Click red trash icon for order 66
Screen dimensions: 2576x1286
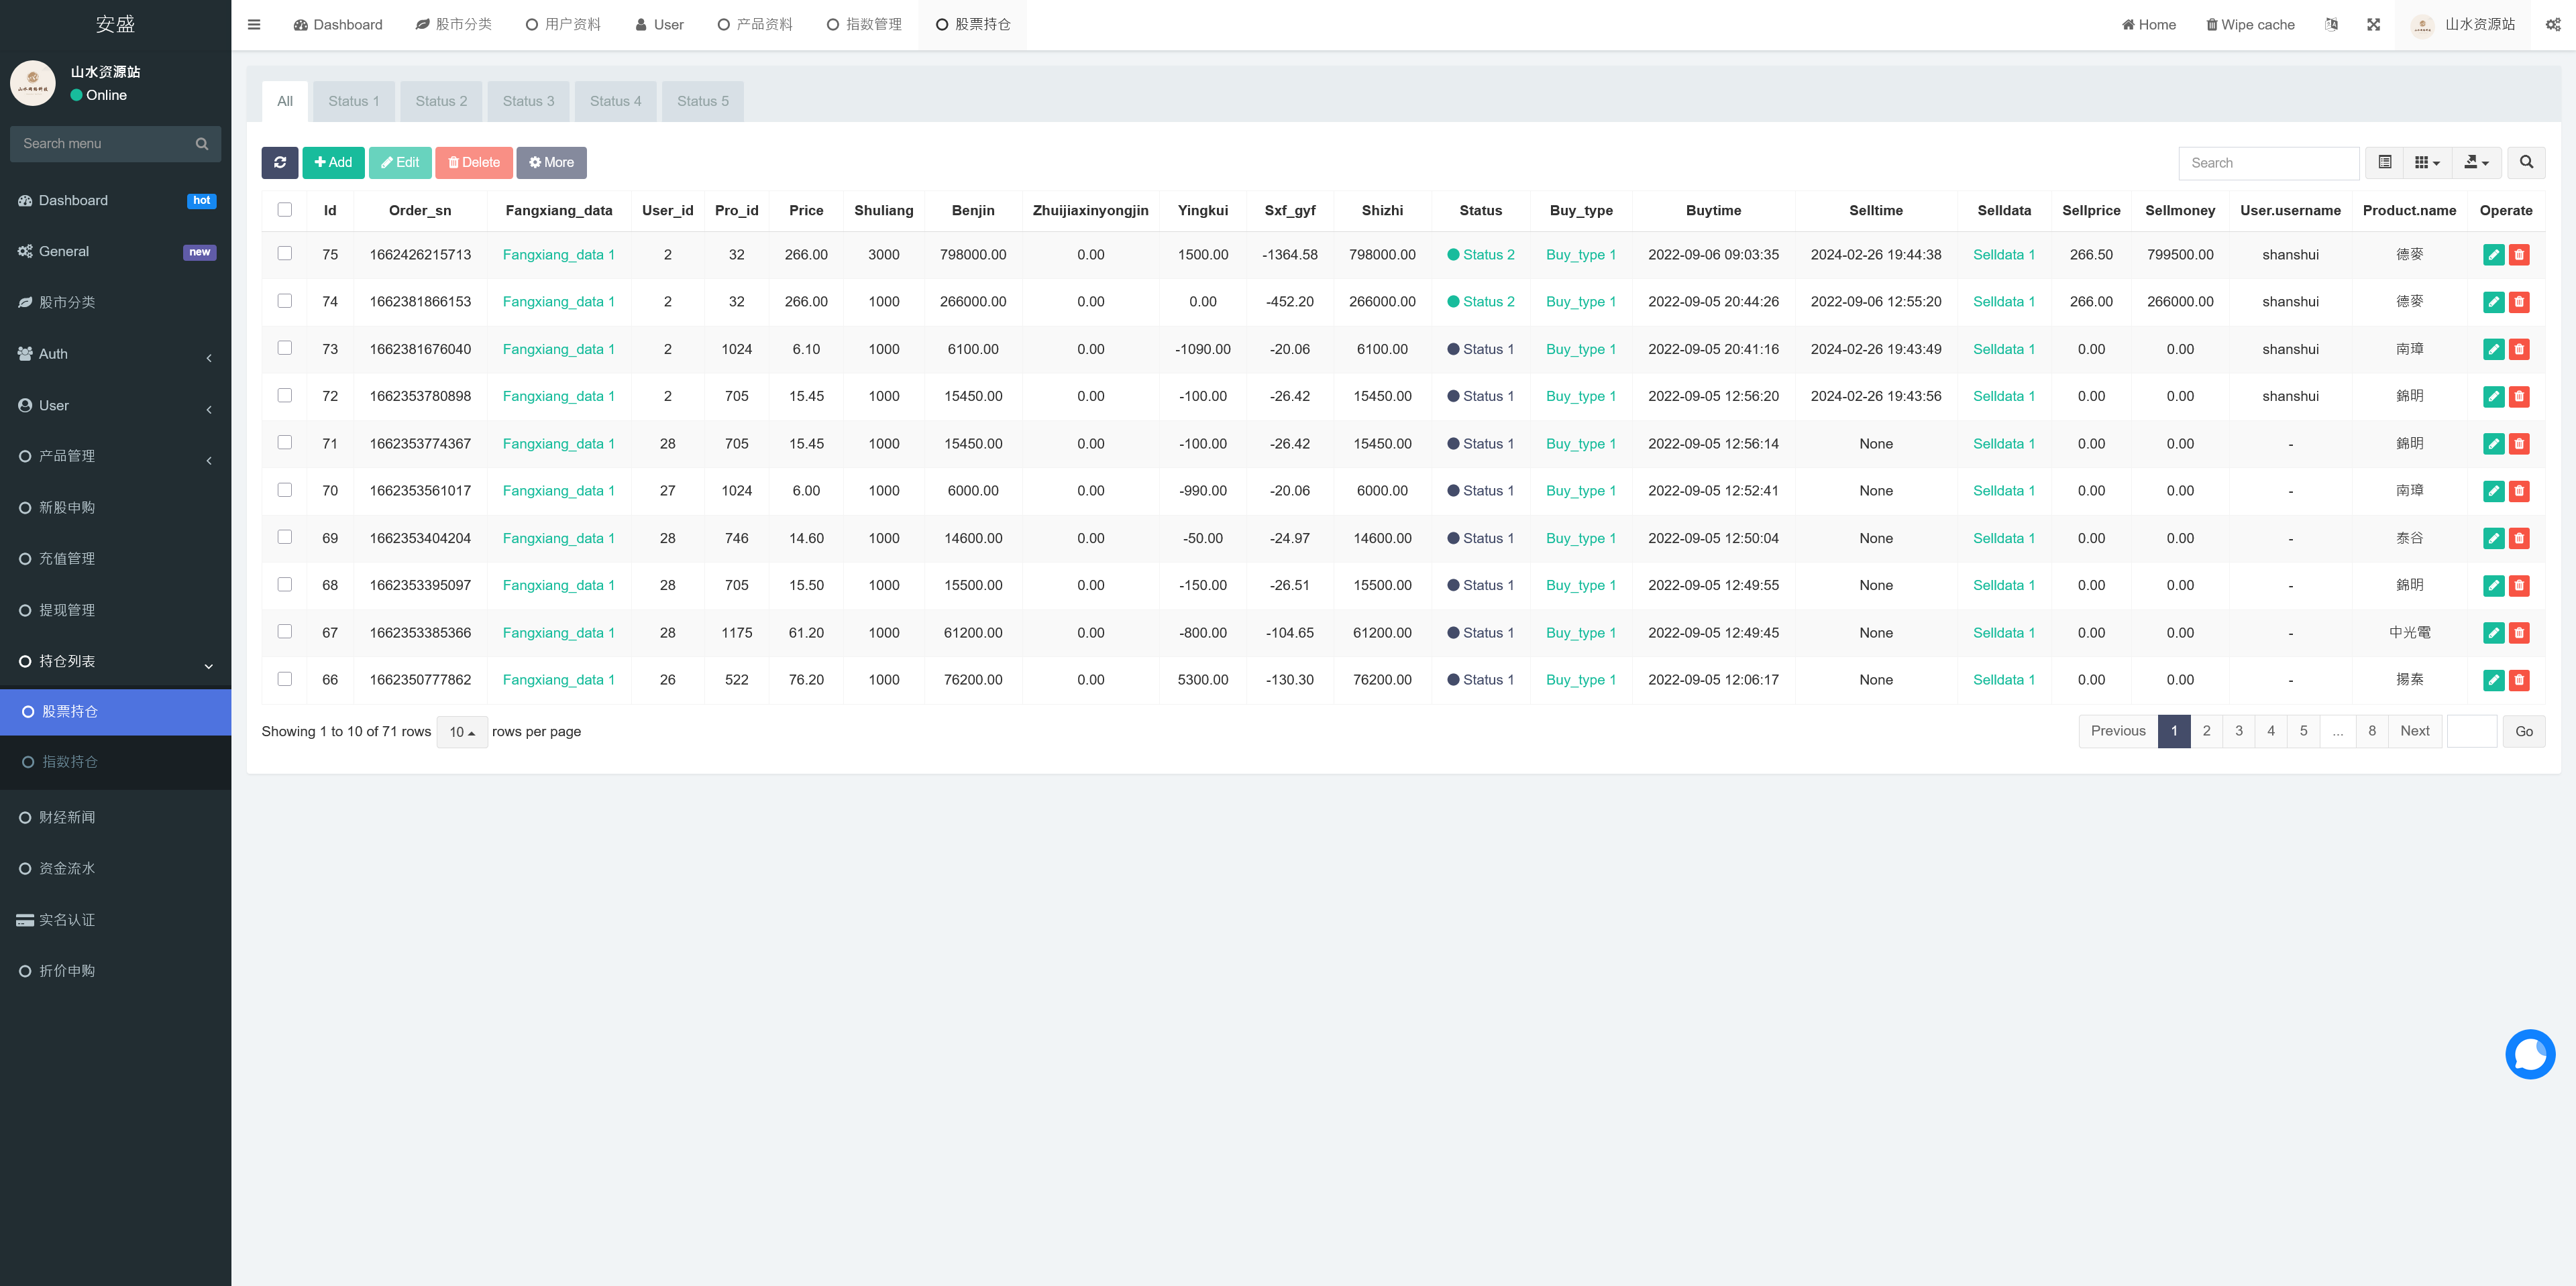pyautogui.click(x=2519, y=681)
